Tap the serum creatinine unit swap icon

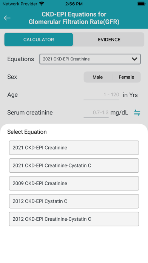pyautogui.click(x=137, y=113)
